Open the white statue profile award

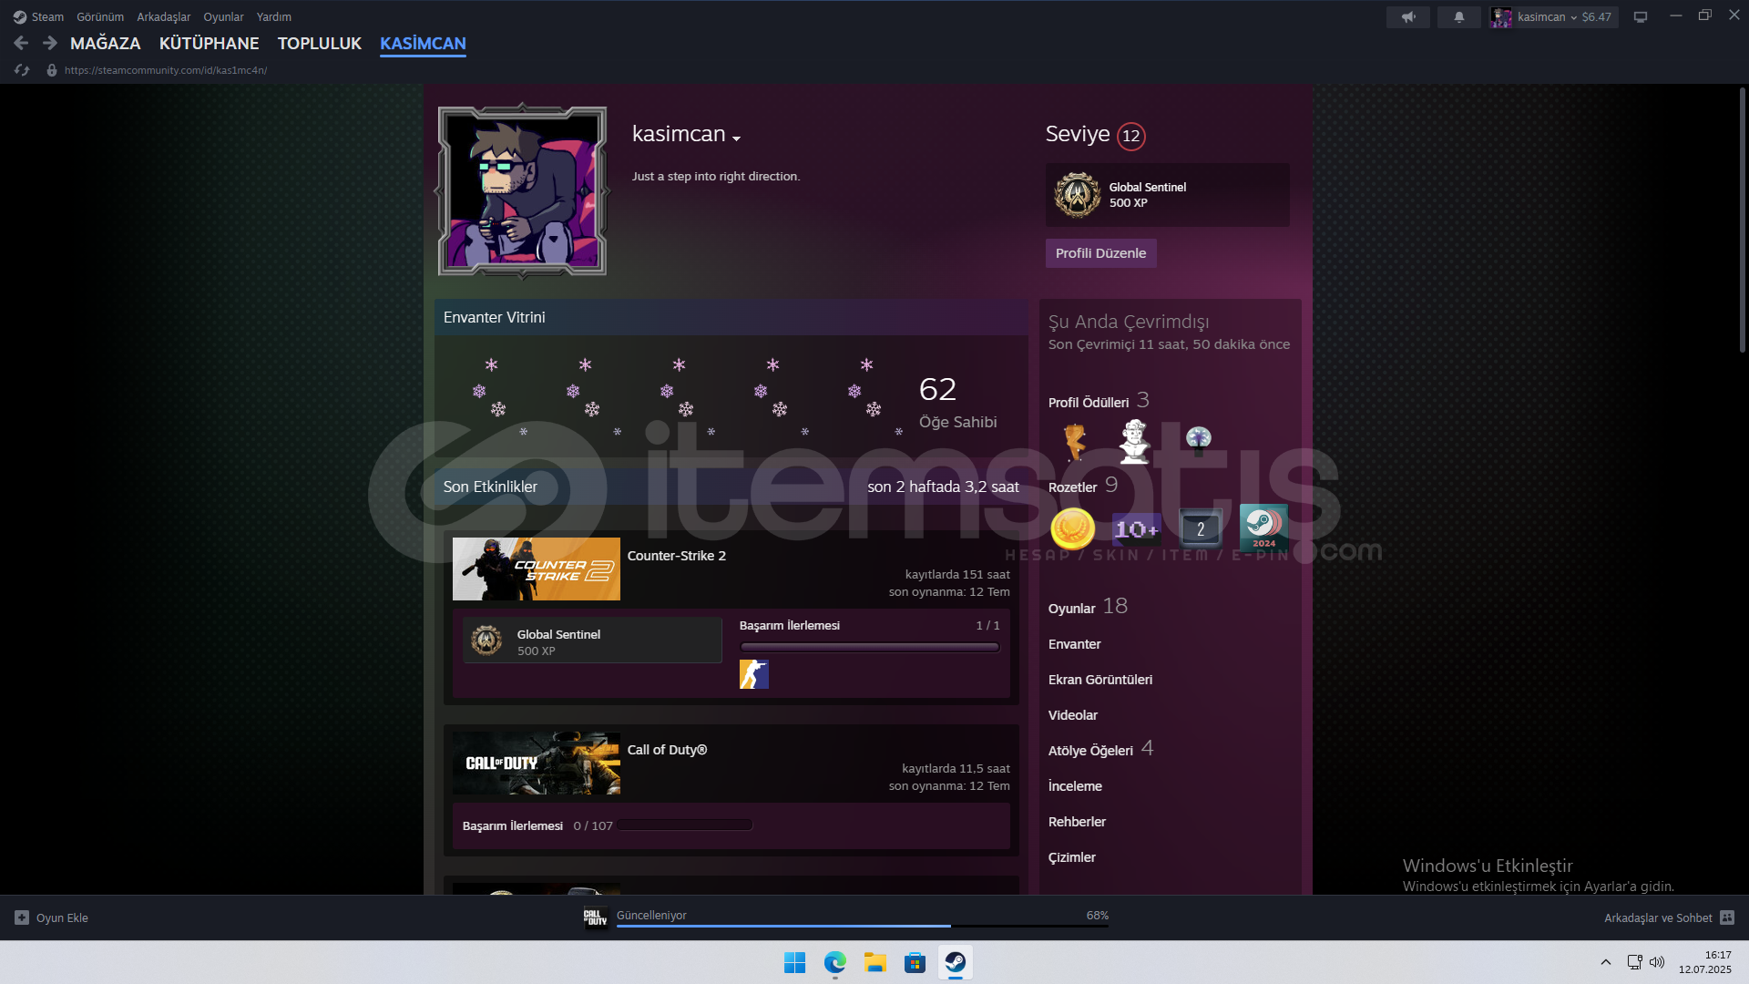(1134, 441)
